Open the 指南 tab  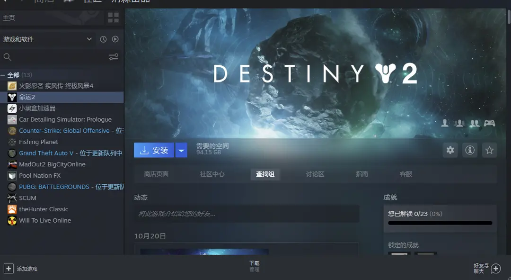(x=362, y=174)
